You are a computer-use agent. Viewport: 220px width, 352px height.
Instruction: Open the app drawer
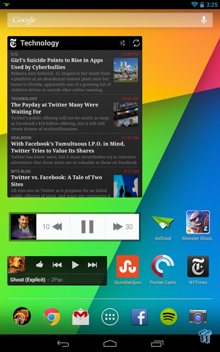[110, 317]
